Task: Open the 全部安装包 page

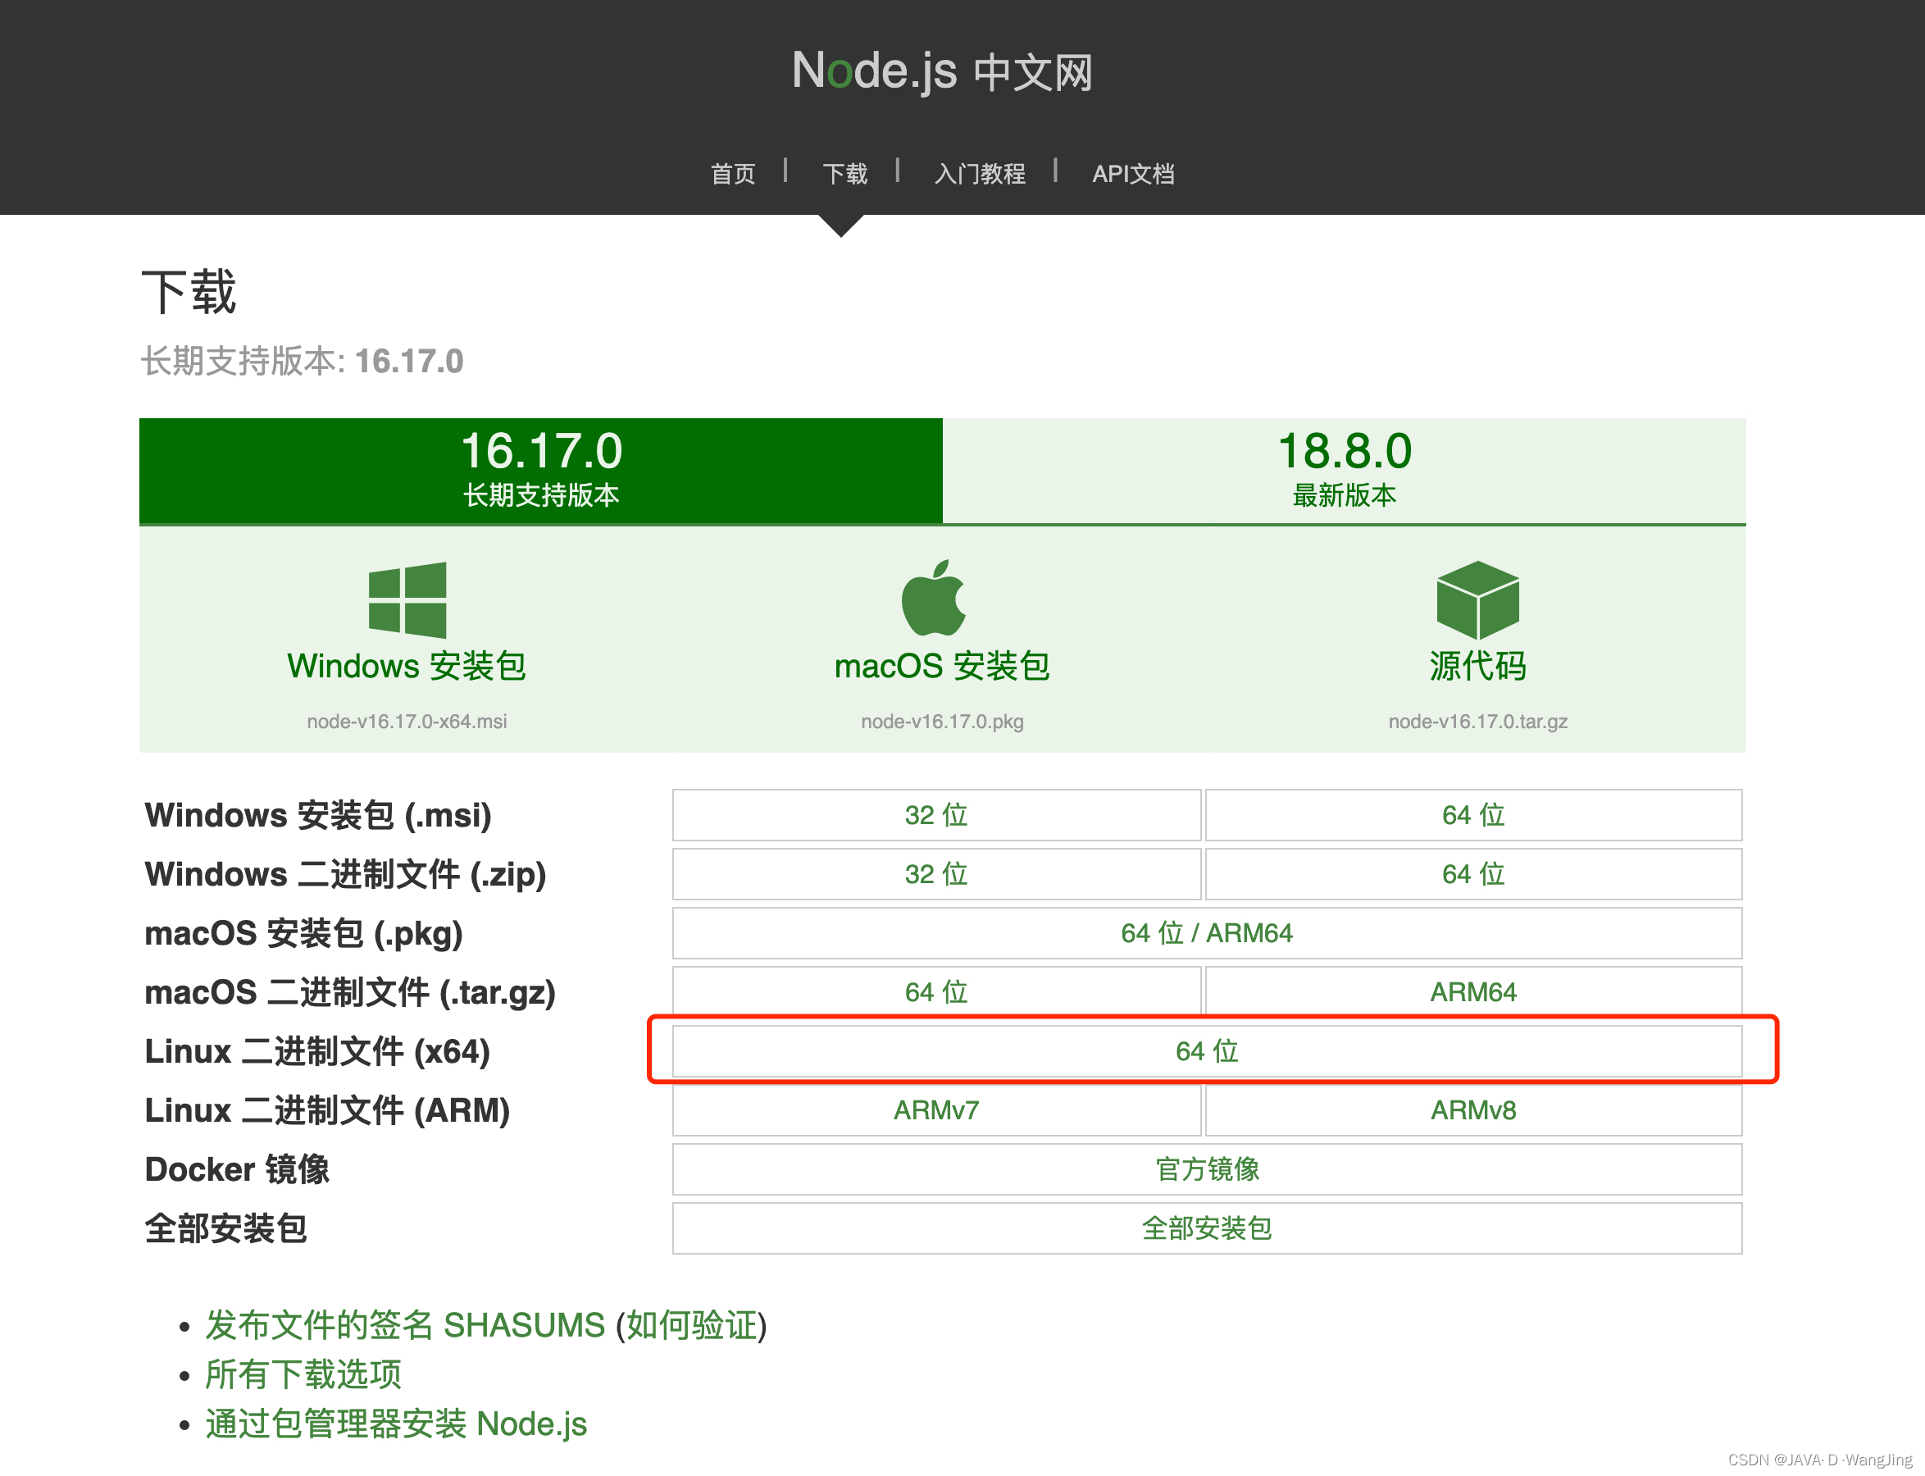Action: 1206,1228
